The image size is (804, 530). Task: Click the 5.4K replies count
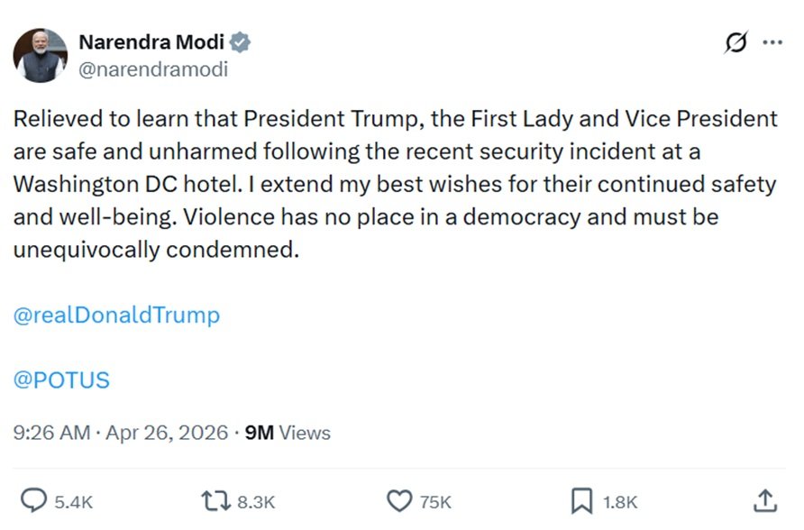point(74,501)
